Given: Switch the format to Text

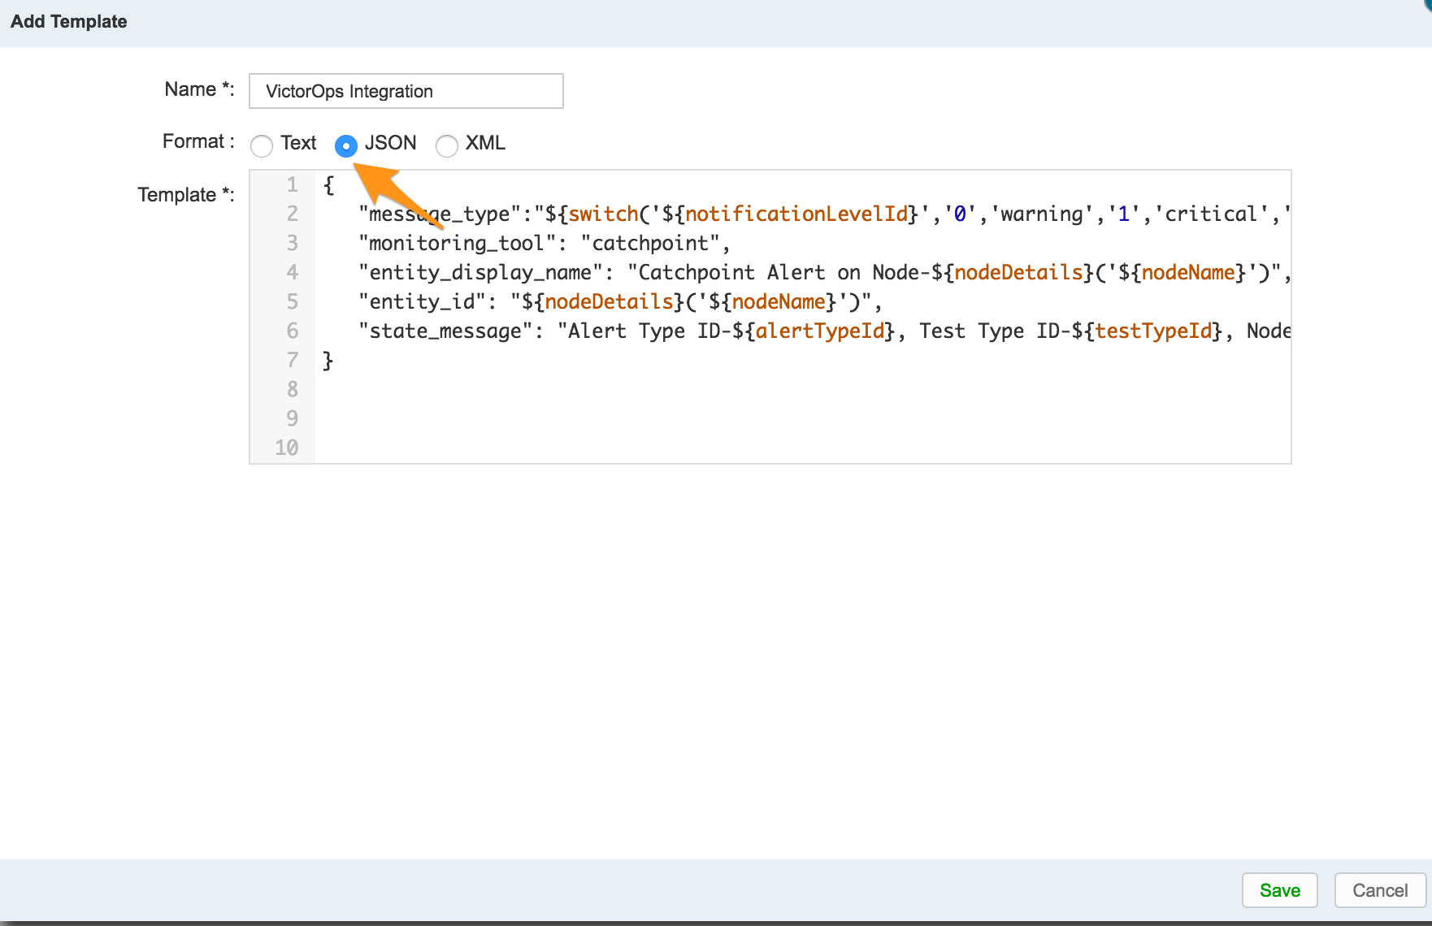Looking at the screenshot, I should [262, 146].
